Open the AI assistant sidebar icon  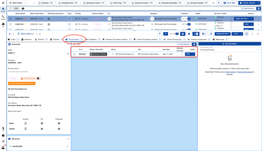coord(3,25)
